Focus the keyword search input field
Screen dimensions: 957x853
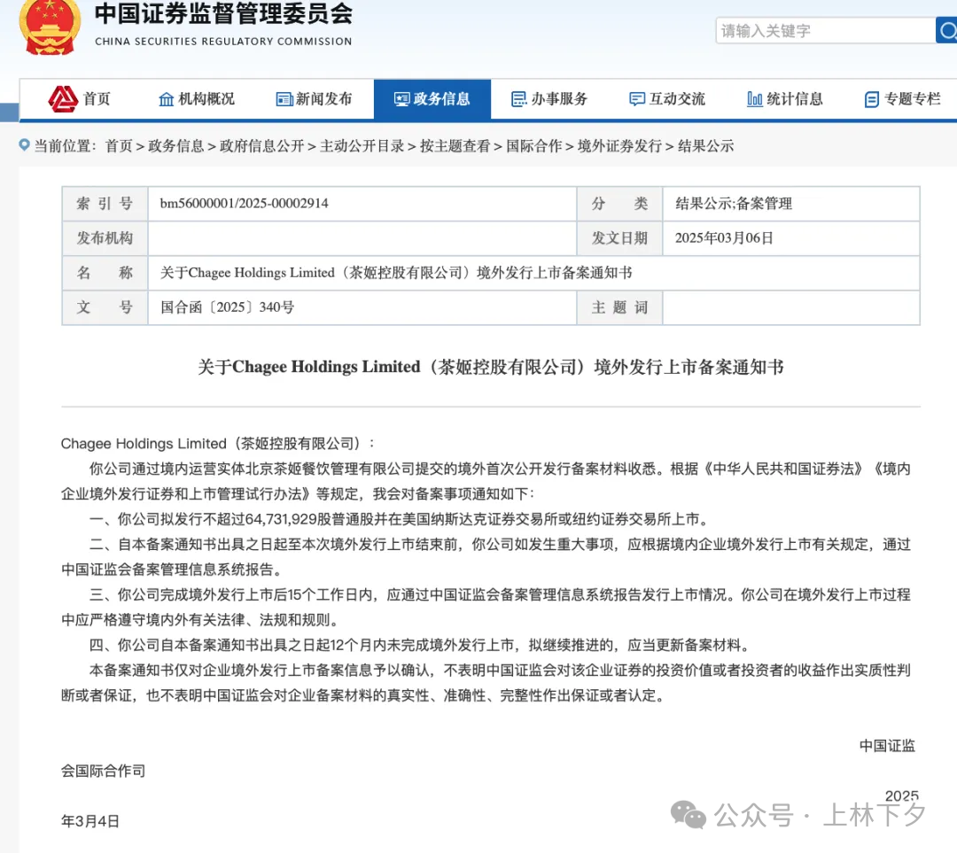pyautogui.click(x=825, y=30)
